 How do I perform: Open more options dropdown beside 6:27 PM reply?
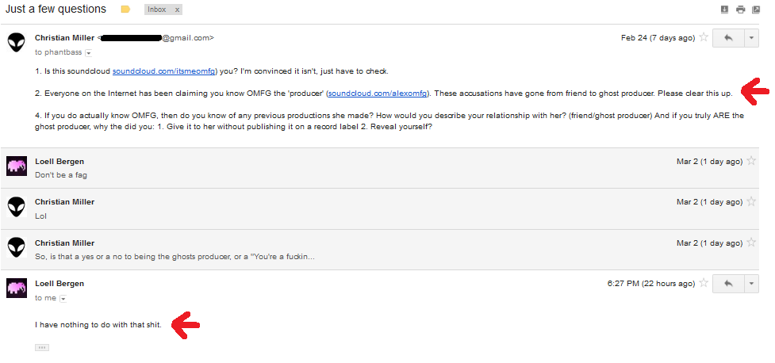click(751, 284)
